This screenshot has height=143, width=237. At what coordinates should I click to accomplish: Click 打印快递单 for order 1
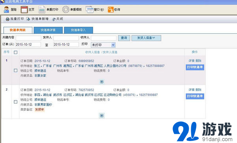point(195,67)
